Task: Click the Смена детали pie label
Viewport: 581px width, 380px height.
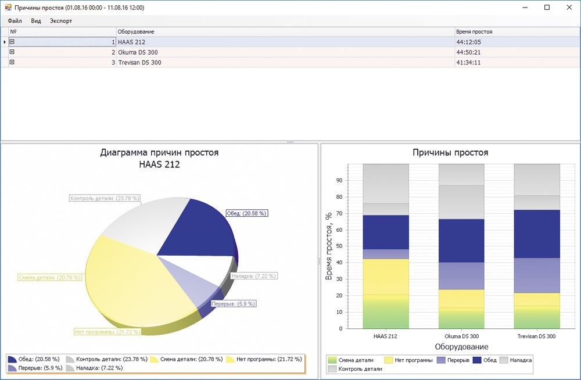Action: point(49,277)
